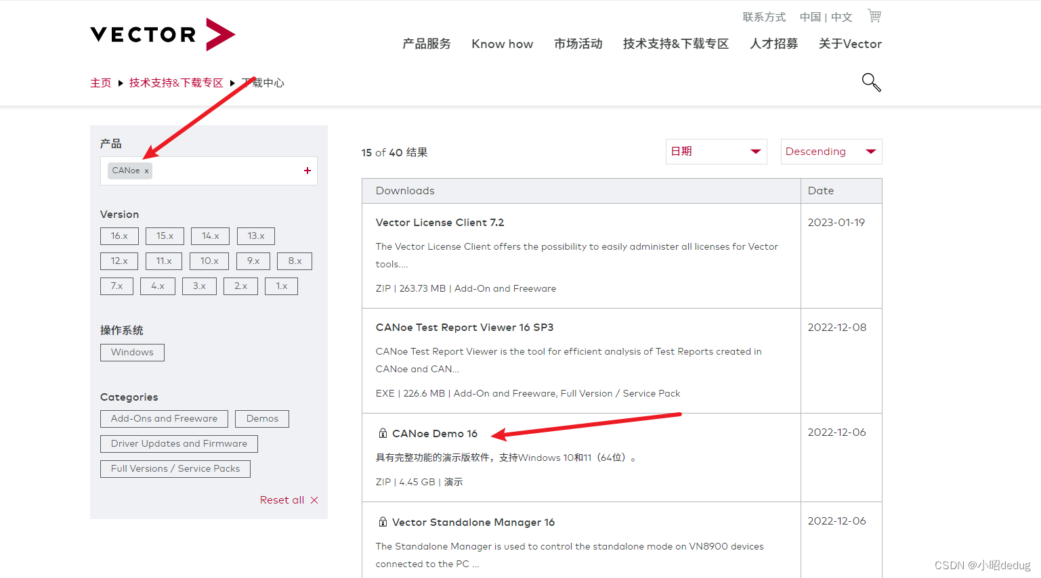Open the Know how menu

pyautogui.click(x=503, y=44)
